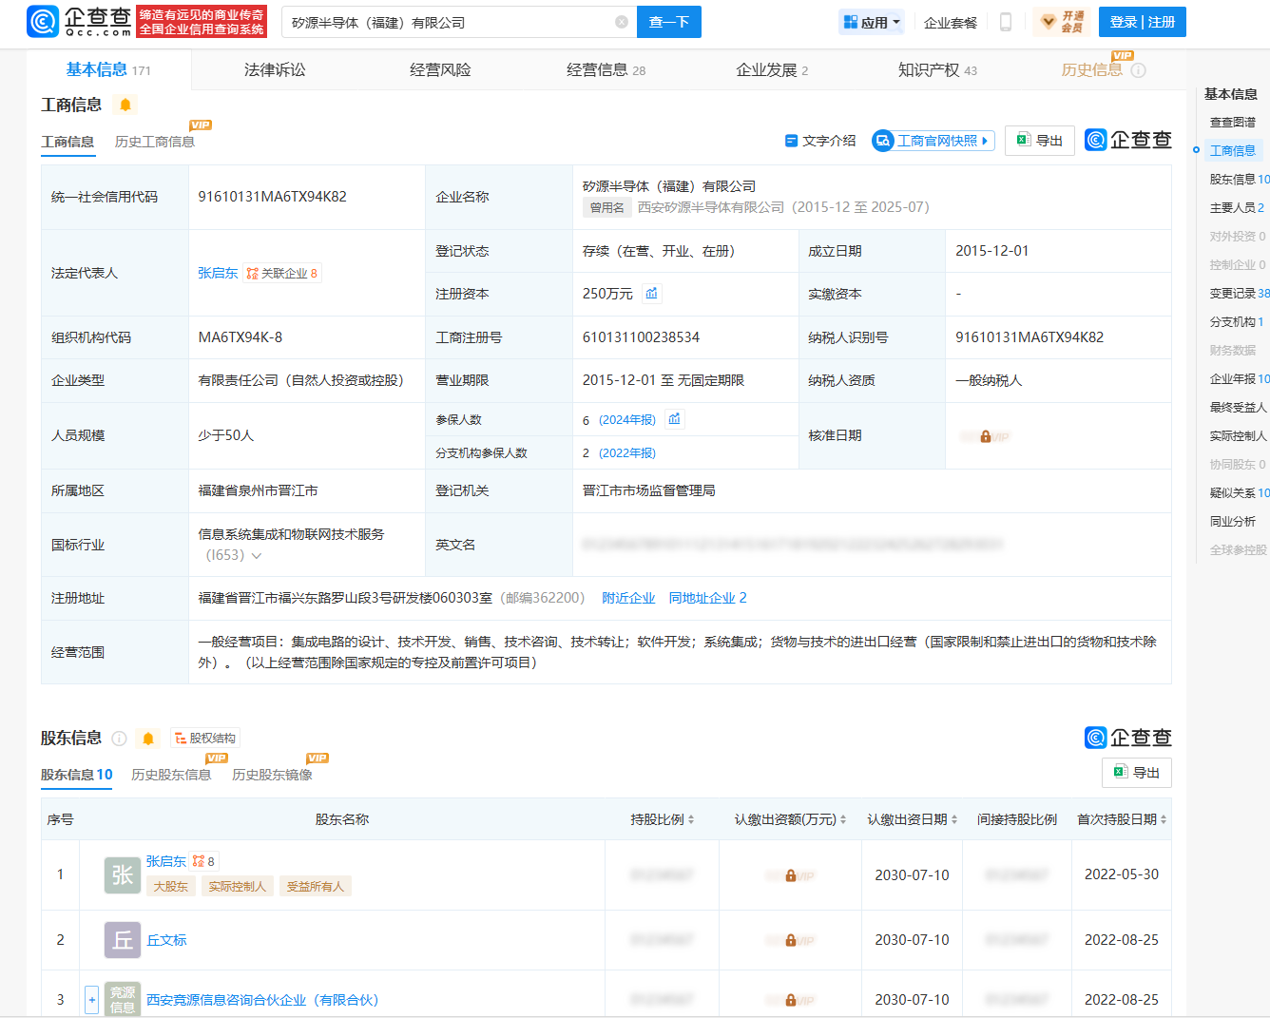Export business info with 导出 button
The height and width of the screenshot is (1018, 1270).
[x=1040, y=141]
